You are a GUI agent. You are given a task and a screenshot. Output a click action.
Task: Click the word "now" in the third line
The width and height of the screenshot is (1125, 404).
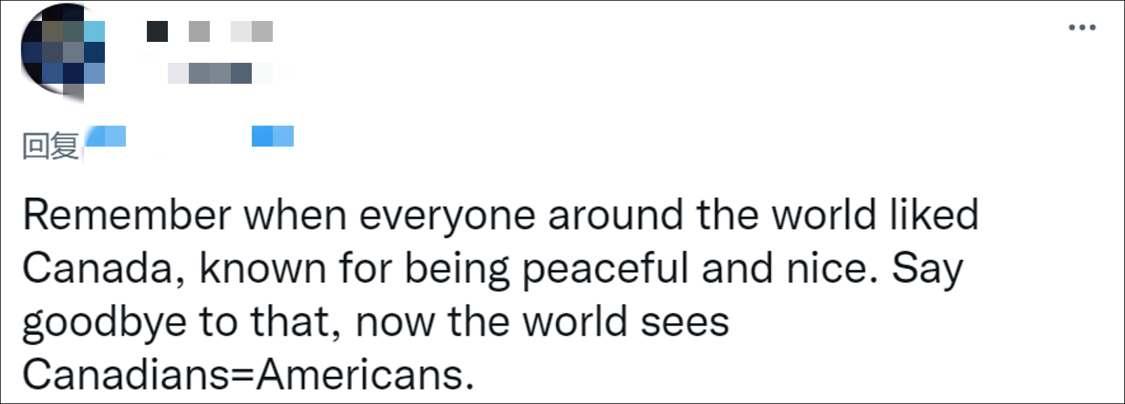395,322
